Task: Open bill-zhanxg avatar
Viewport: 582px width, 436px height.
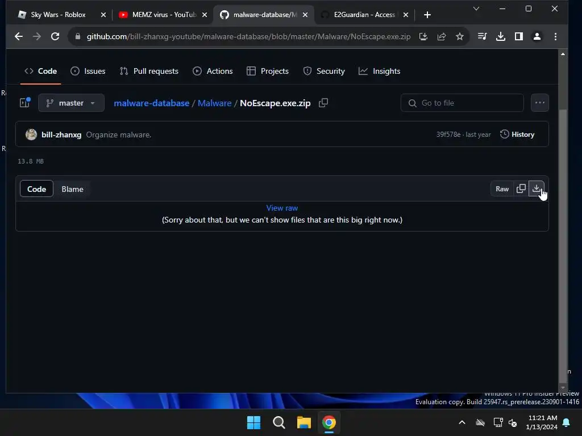Action: [x=31, y=134]
